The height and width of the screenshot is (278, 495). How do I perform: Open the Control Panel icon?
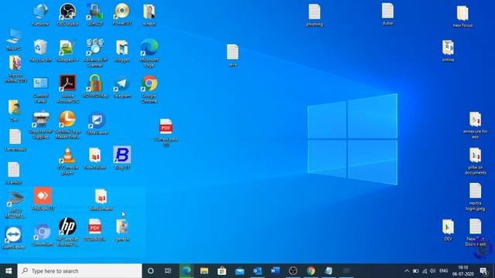pos(41,90)
